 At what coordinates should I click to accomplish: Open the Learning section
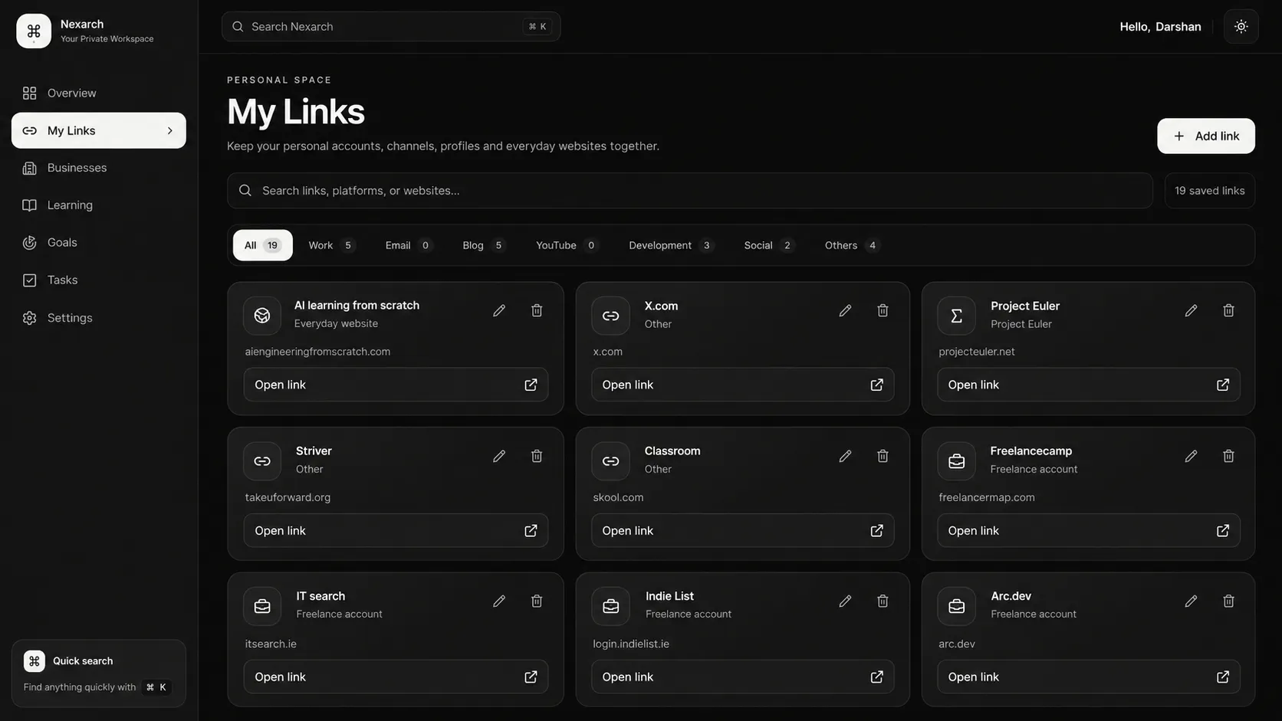(99, 205)
